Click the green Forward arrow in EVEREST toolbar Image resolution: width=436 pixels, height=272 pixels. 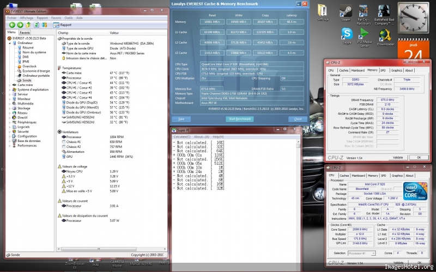[19, 24]
